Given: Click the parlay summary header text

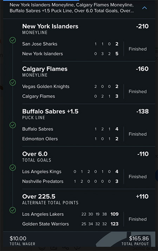Looking at the screenshot, I should click(72, 8).
